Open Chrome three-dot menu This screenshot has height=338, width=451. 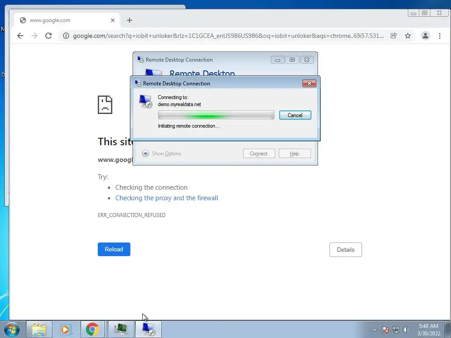pos(440,36)
